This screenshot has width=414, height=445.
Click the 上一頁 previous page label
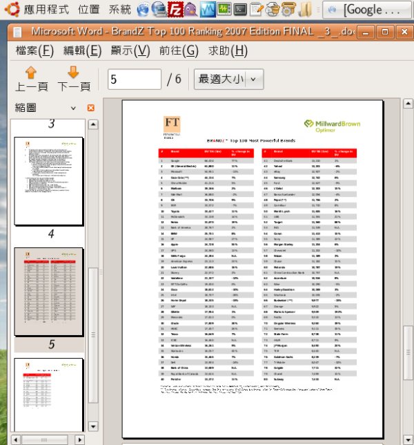coord(31,87)
